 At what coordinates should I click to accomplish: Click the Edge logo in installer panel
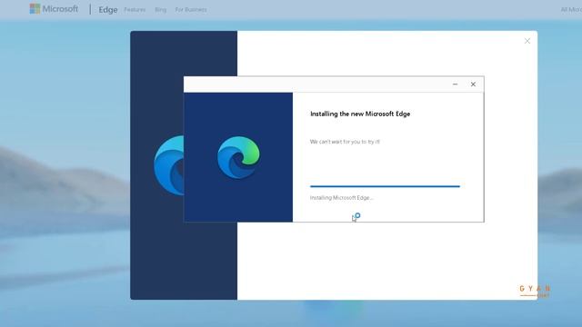point(238,157)
